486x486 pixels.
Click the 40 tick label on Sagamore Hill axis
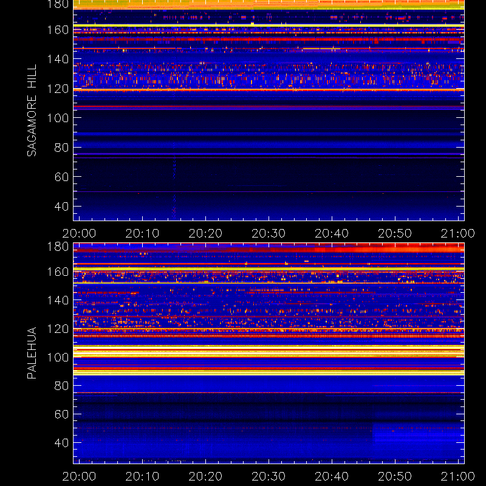tap(61, 206)
